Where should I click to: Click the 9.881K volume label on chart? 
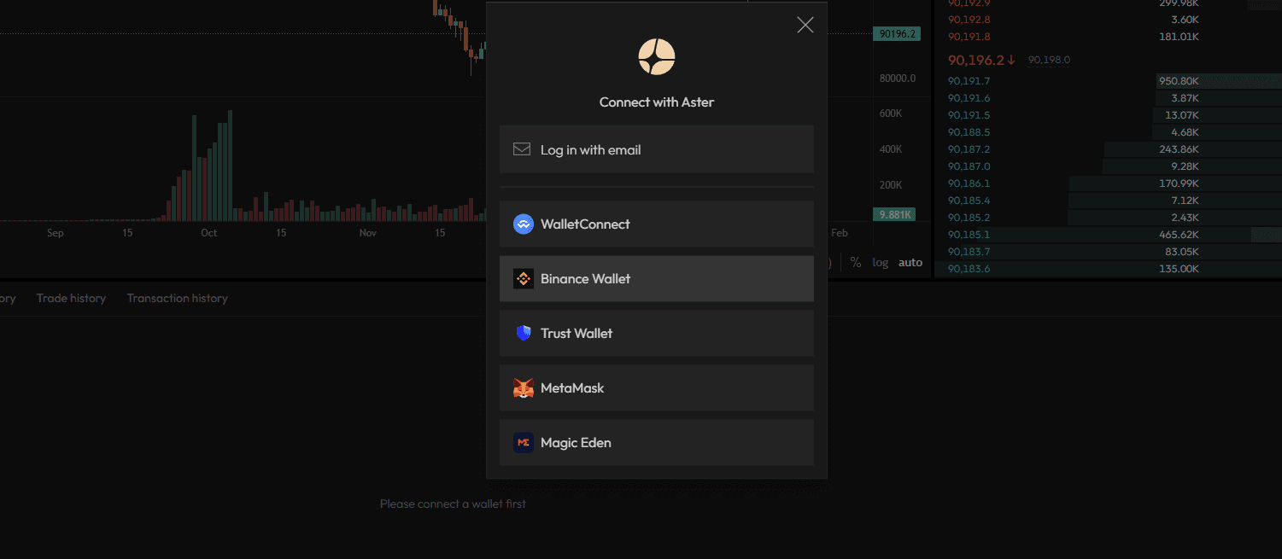(x=894, y=214)
